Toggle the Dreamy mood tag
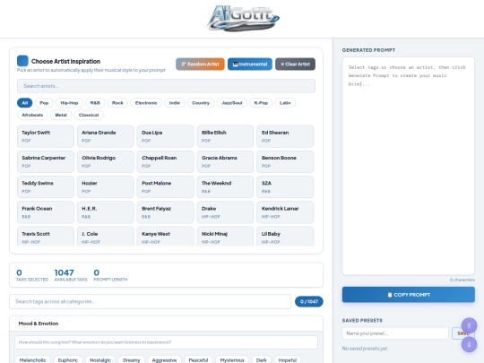484x363 pixels. (131, 360)
